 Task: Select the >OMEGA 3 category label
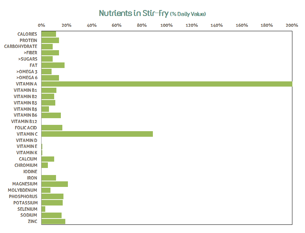pyautogui.click(x=27, y=71)
